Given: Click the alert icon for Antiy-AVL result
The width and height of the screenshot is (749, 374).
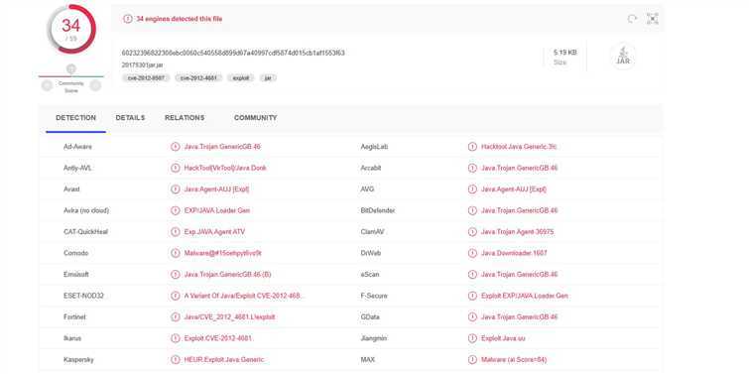Looking at the screenshot, I should (176, 168).
